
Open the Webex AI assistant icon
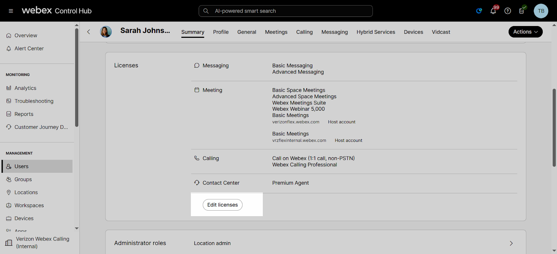[x=479, y=11]
